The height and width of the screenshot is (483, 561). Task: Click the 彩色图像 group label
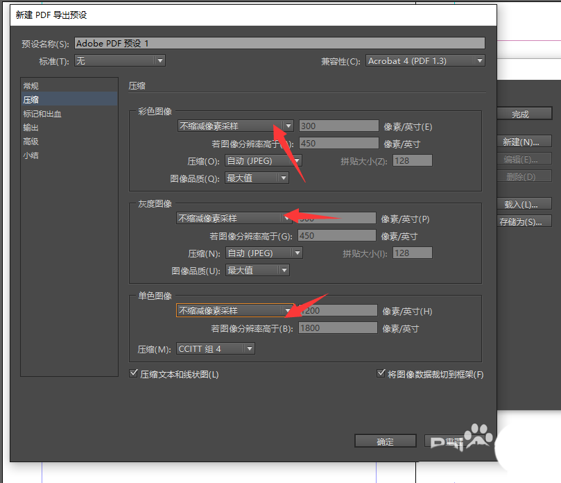[155, 111]
